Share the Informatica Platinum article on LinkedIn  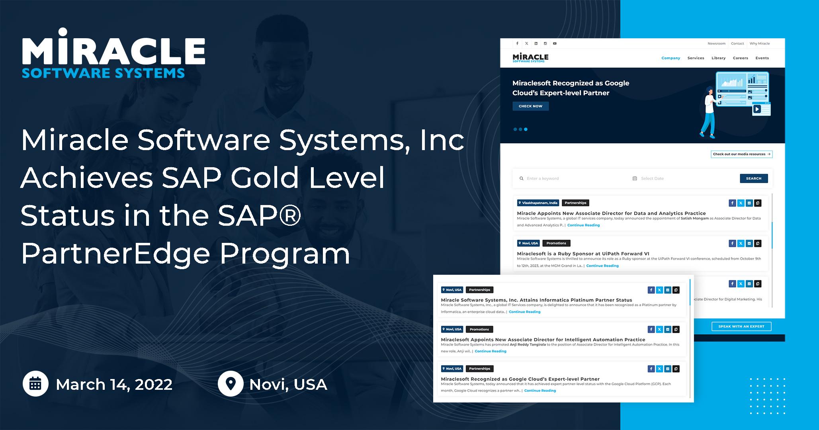pyautogui.click(x=667, y=290)
